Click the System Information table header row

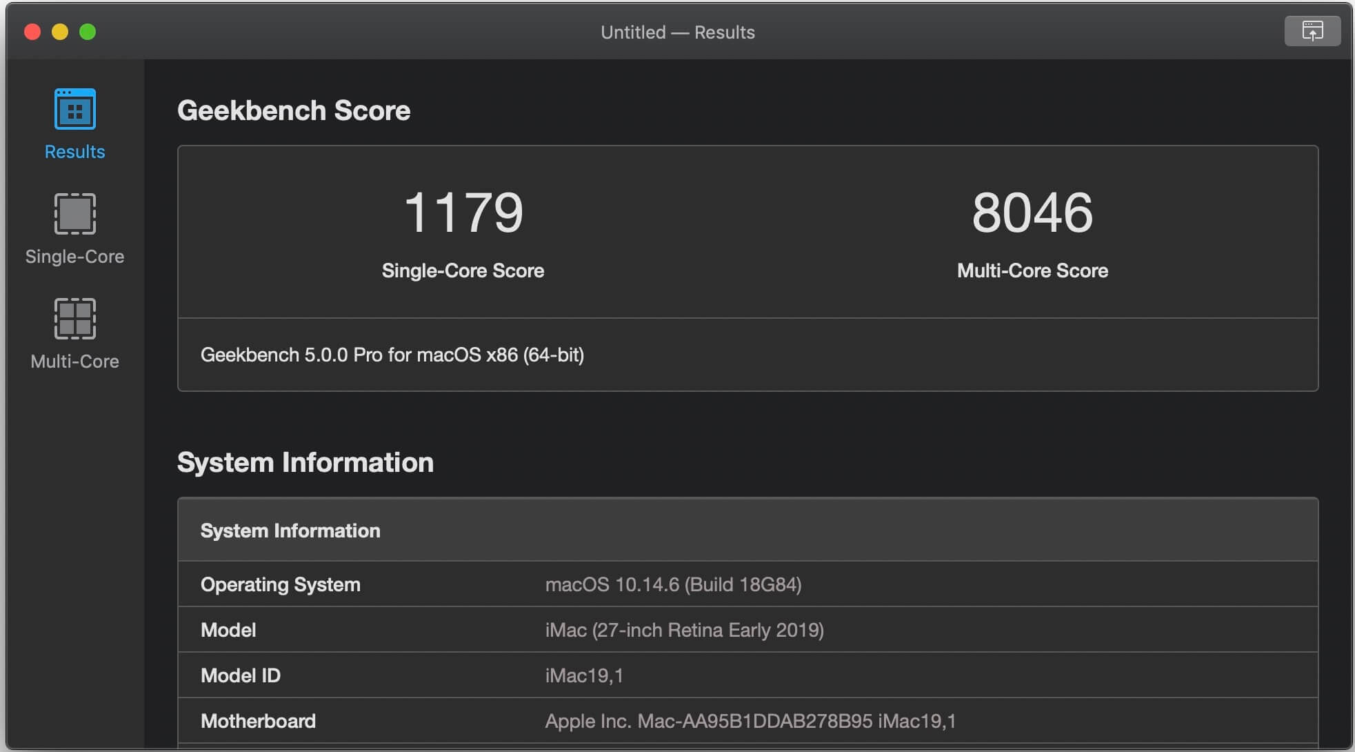[747, 530]
